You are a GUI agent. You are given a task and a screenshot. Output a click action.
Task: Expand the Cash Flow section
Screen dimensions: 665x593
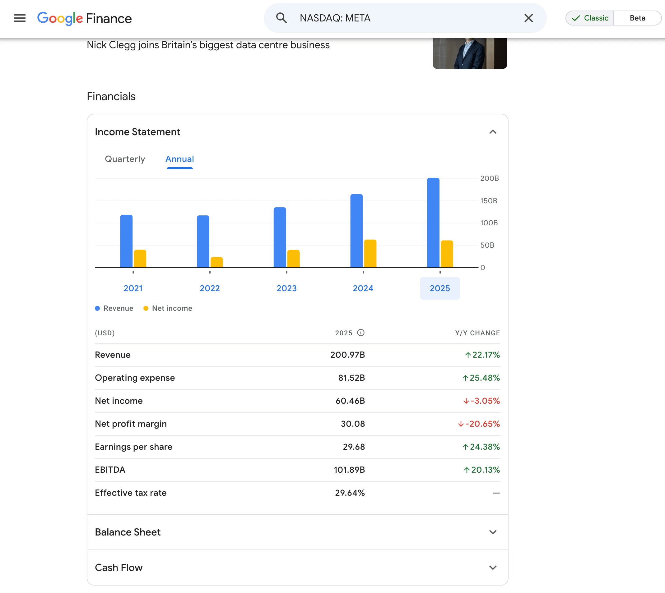pyautogui.click(x=493, y=568)
